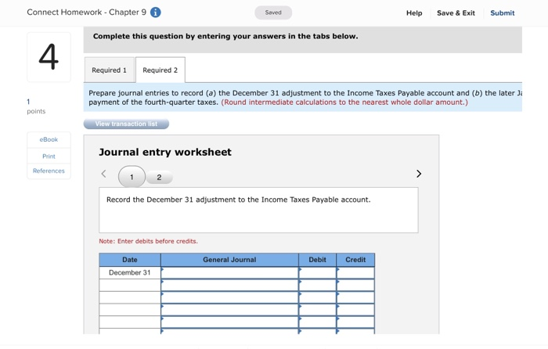Click Credit cell in fifth row
This screenshot has height=349, width=548.
[355, 322]
